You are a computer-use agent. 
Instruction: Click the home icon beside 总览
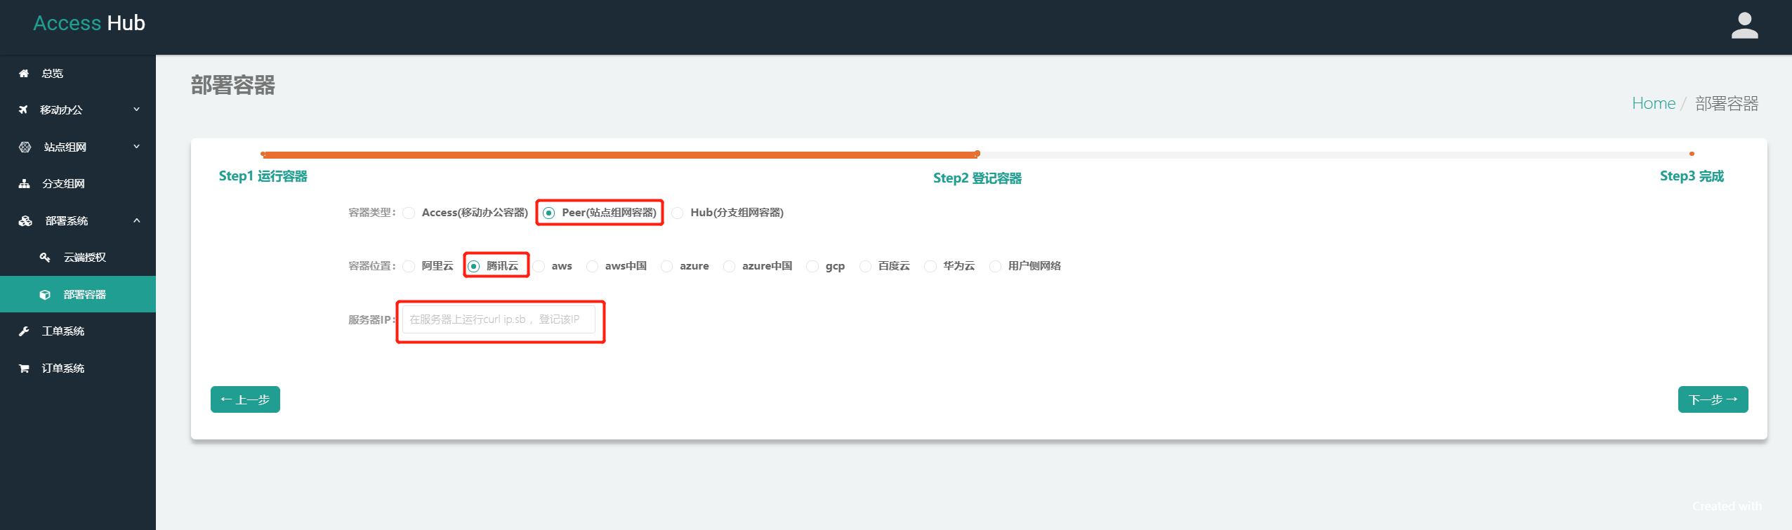coord(24,73)
